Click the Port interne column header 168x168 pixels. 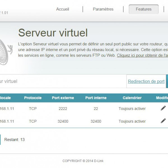96,98
